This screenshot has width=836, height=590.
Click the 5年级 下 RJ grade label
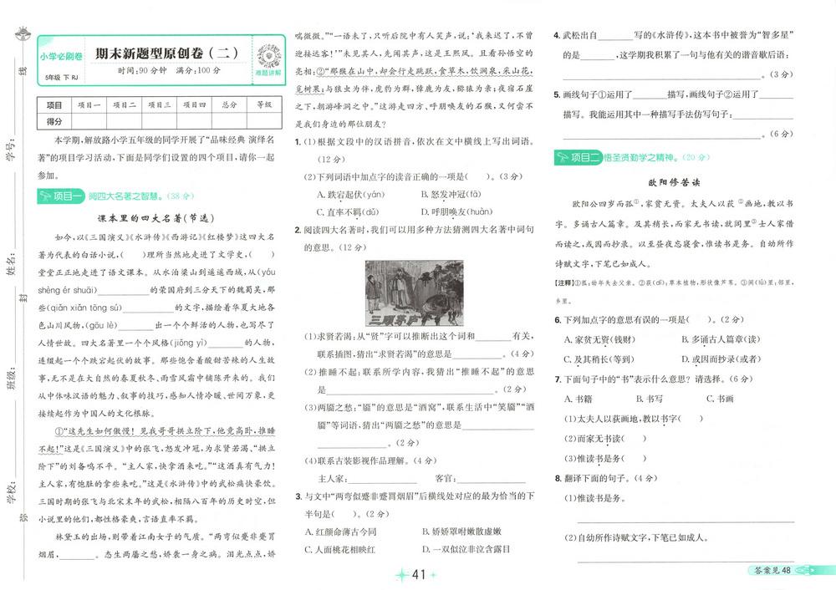(60, 77)
